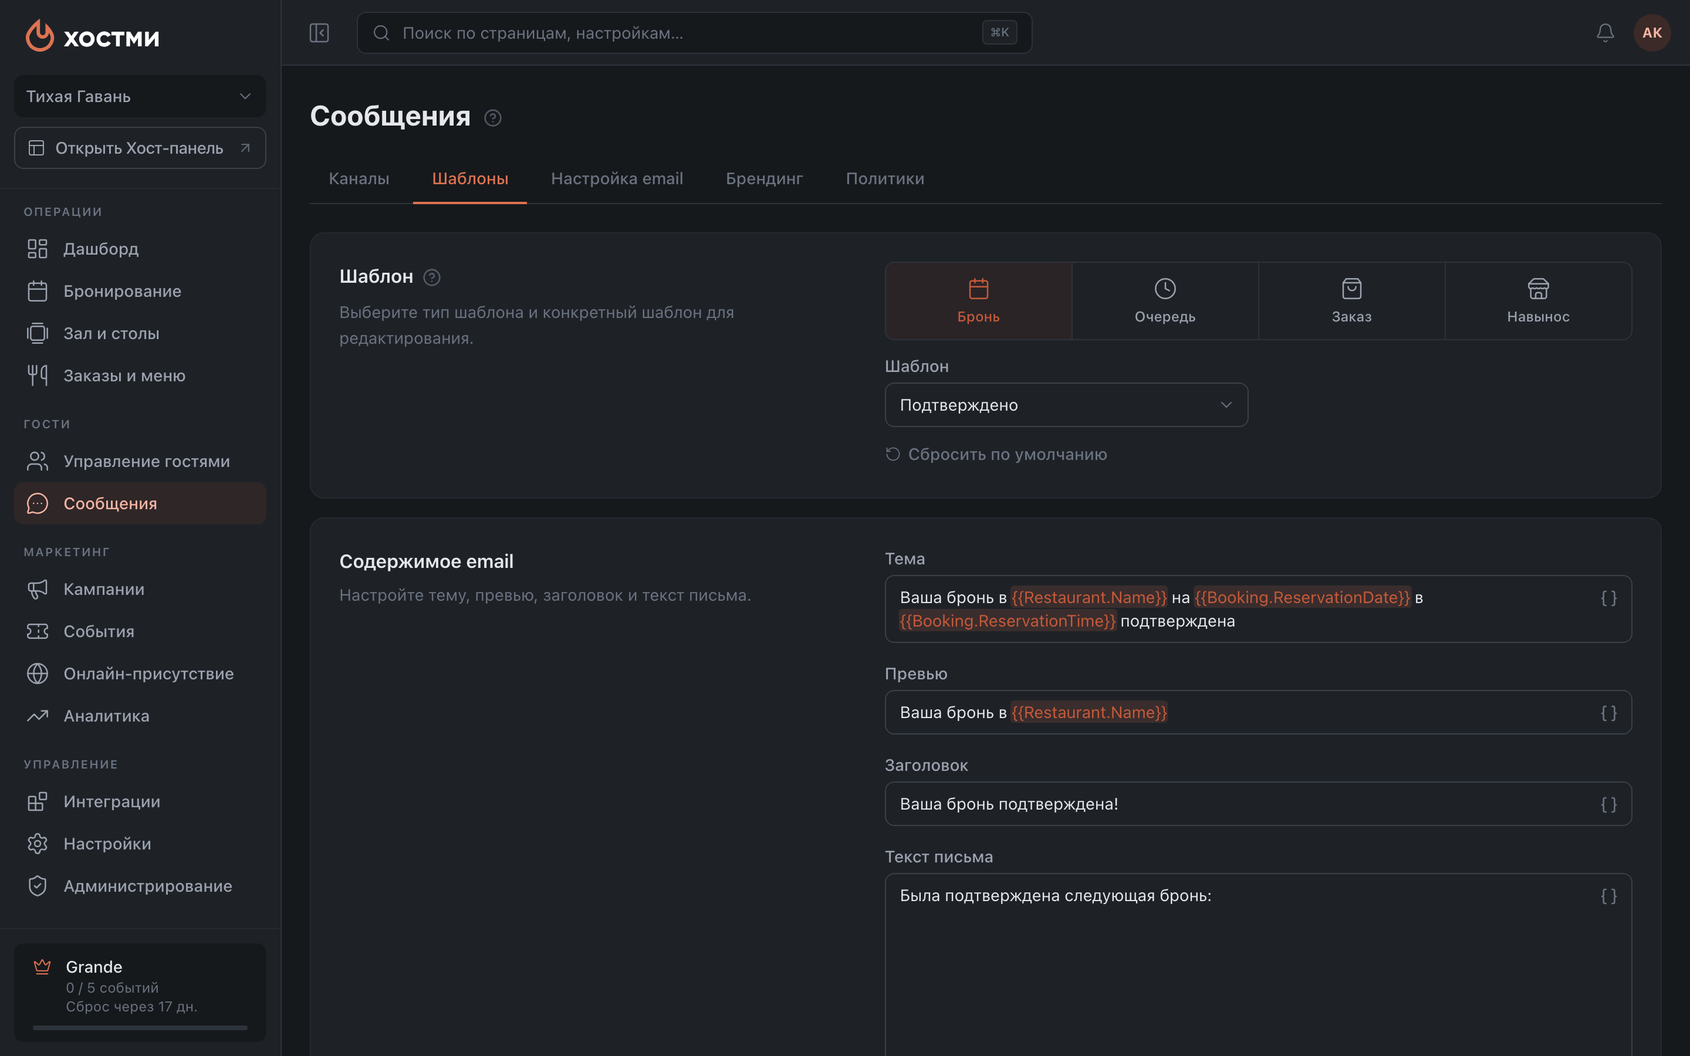Open Зал и столы section

[140, 334]
